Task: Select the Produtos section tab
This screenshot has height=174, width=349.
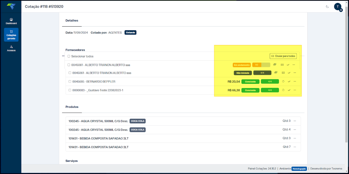Action: (x=72, y=107)
